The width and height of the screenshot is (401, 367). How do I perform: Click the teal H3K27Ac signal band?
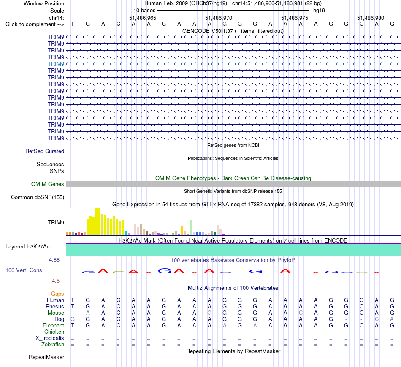(x=233, y=250)
